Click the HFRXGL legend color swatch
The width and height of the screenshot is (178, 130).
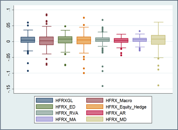pos(44,100)
